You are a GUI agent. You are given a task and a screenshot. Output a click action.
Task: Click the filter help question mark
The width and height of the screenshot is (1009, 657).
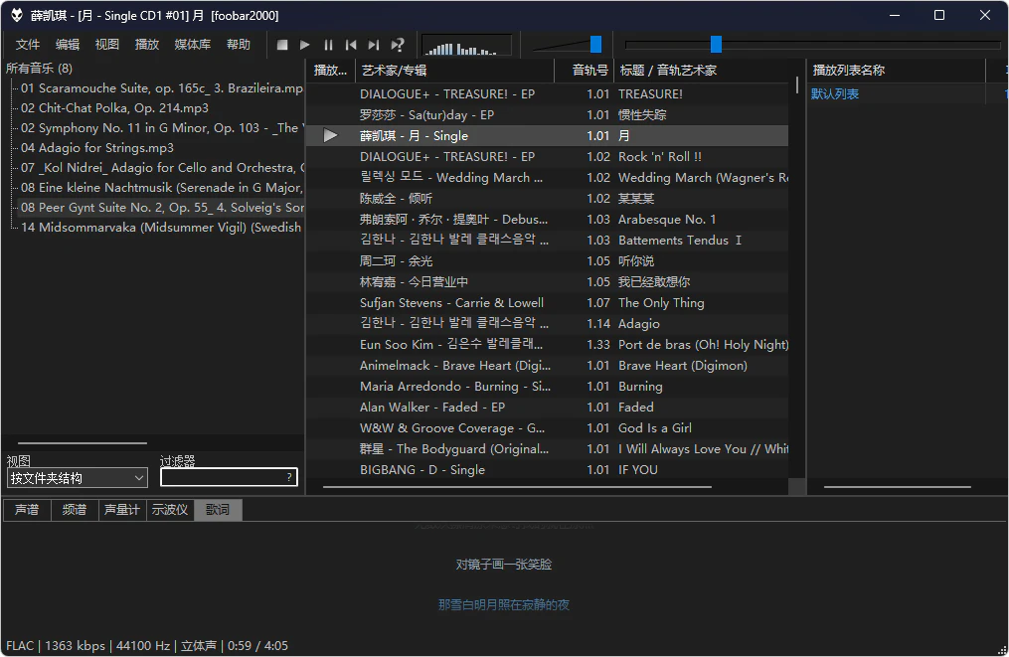pyautogui.click(x=289, y=477)
